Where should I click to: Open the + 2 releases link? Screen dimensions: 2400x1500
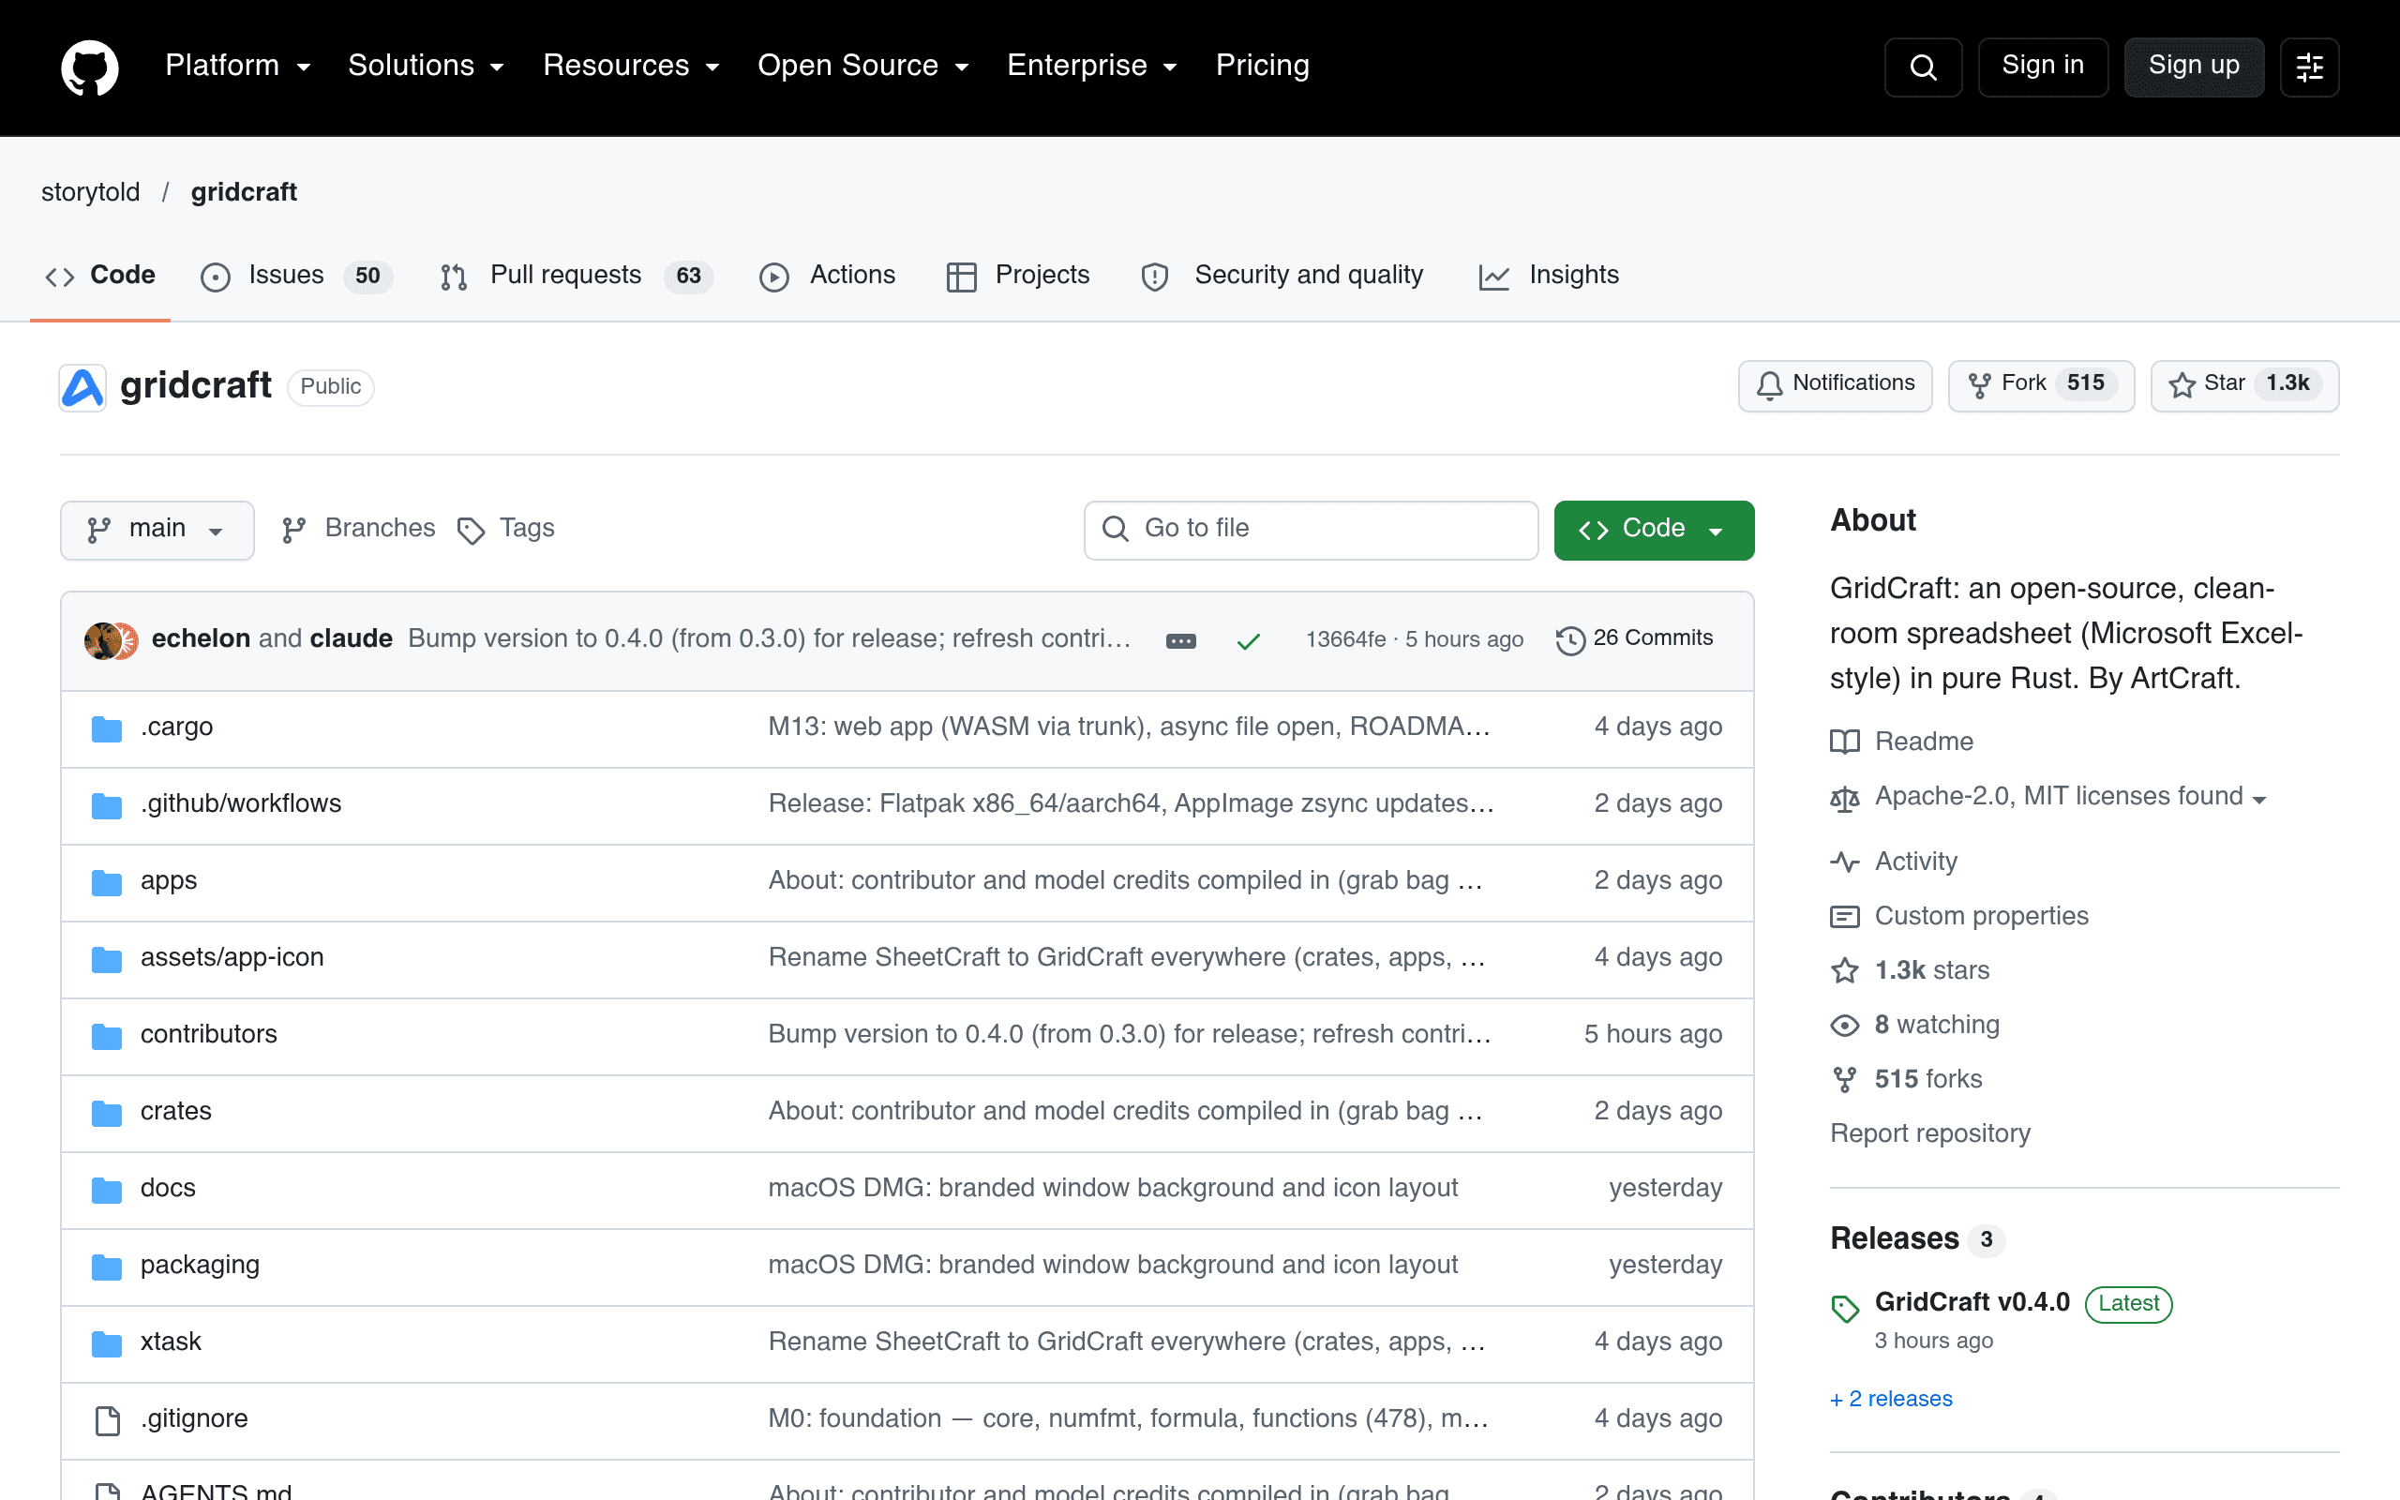tap(1890, 1399)
